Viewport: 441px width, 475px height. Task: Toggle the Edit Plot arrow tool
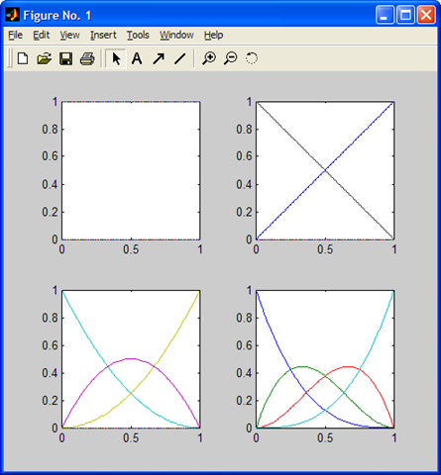point(116,58)
